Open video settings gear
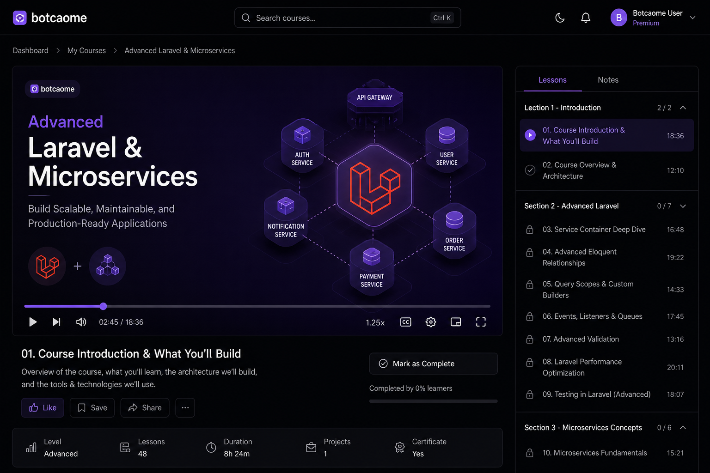 [x=431, y=322]
